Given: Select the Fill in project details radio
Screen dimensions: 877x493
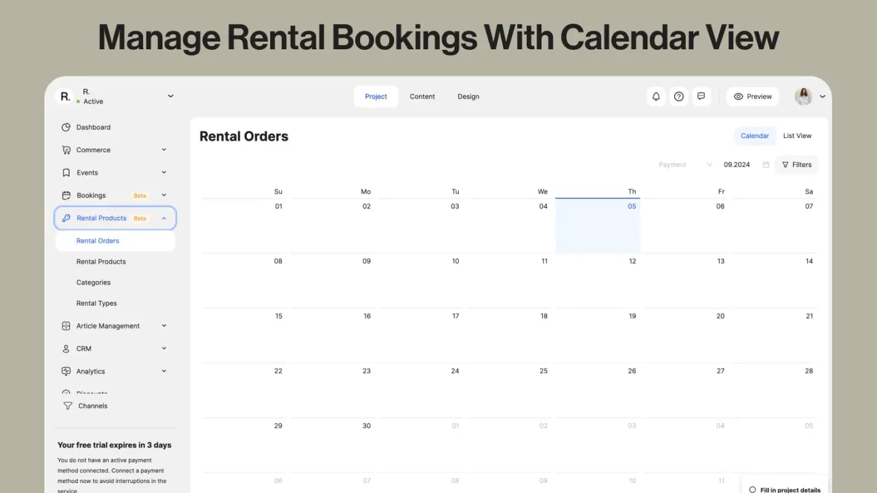Looking at the screenshot, I should coord(752,490).
